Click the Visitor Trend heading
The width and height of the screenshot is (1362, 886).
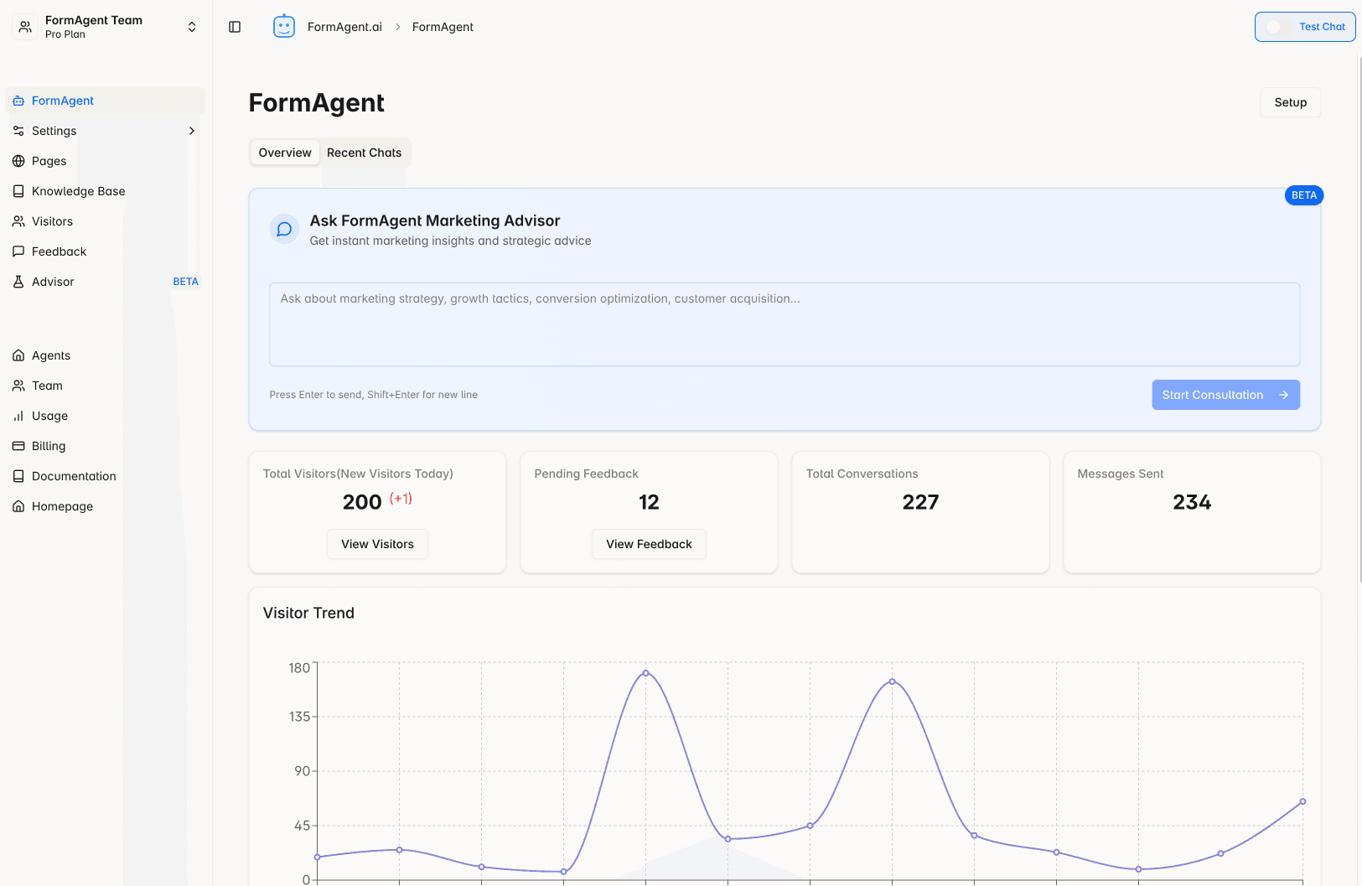308,613
